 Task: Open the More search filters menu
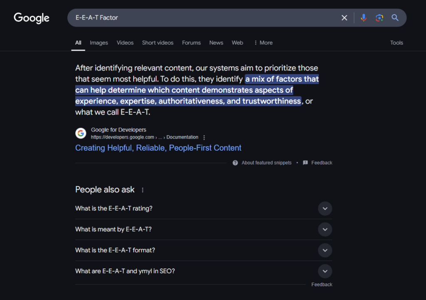click(263, 43)
